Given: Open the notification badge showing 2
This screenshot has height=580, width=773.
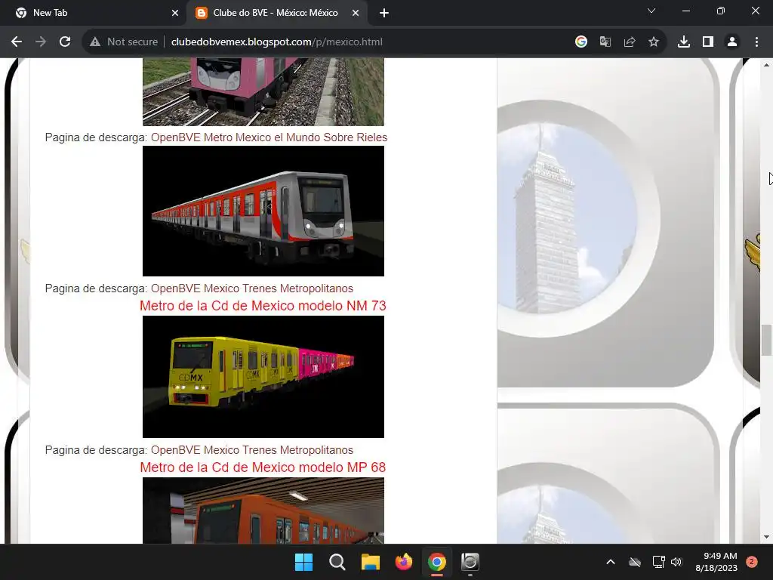Looking at the screenshot, I should 752,562.
